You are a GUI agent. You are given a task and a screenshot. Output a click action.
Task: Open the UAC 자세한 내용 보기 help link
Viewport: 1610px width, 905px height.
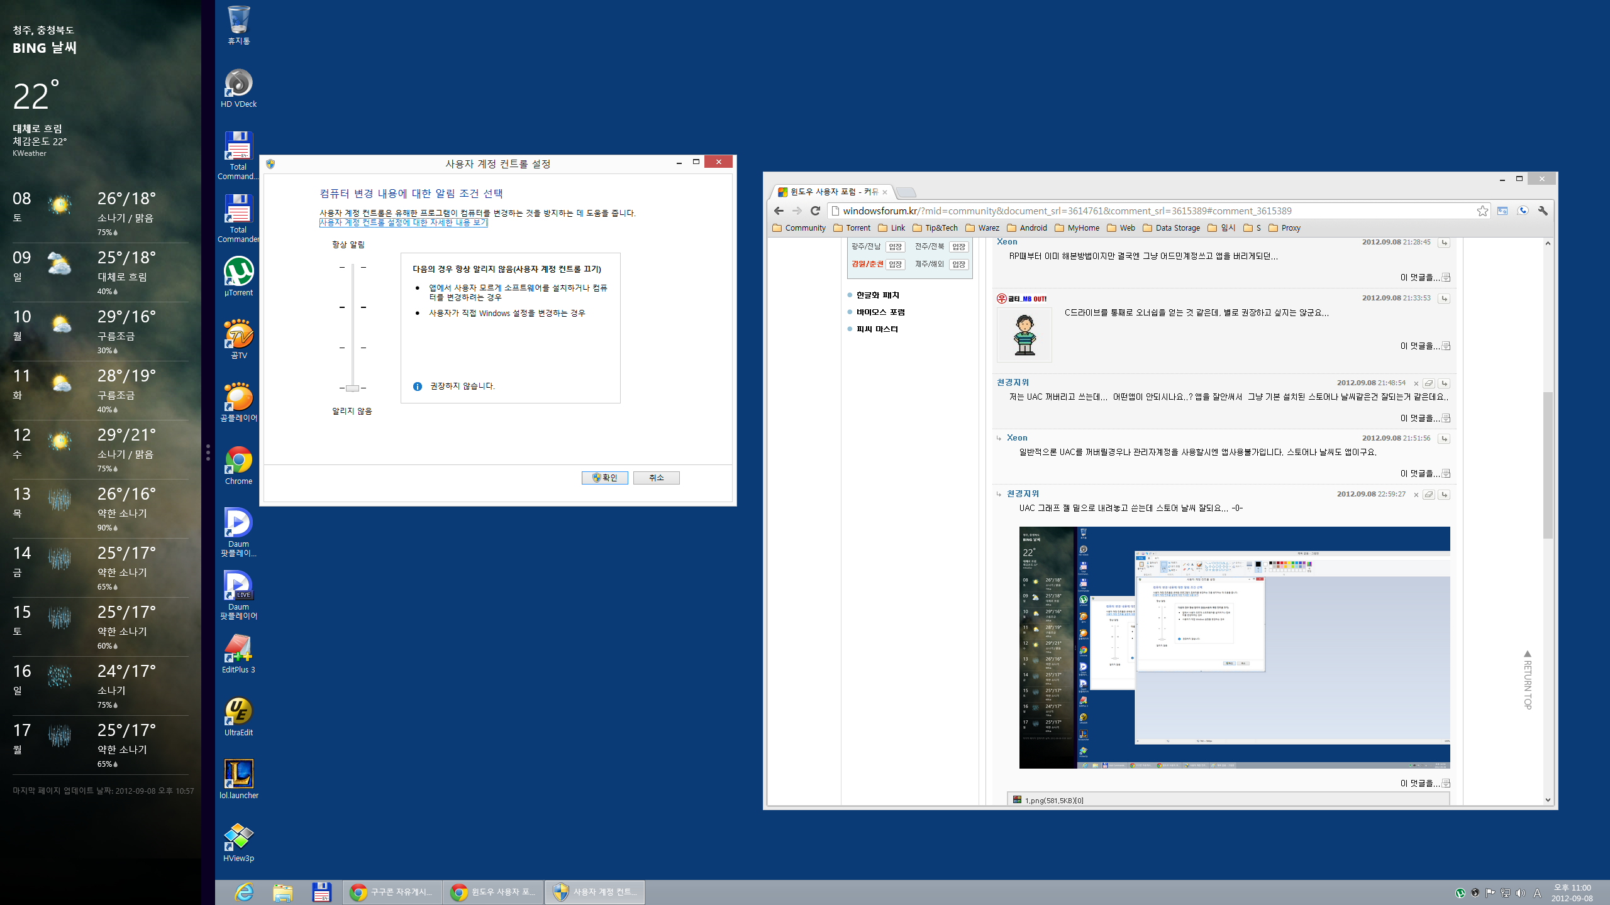pyautogui.click(x=403, y=222)
